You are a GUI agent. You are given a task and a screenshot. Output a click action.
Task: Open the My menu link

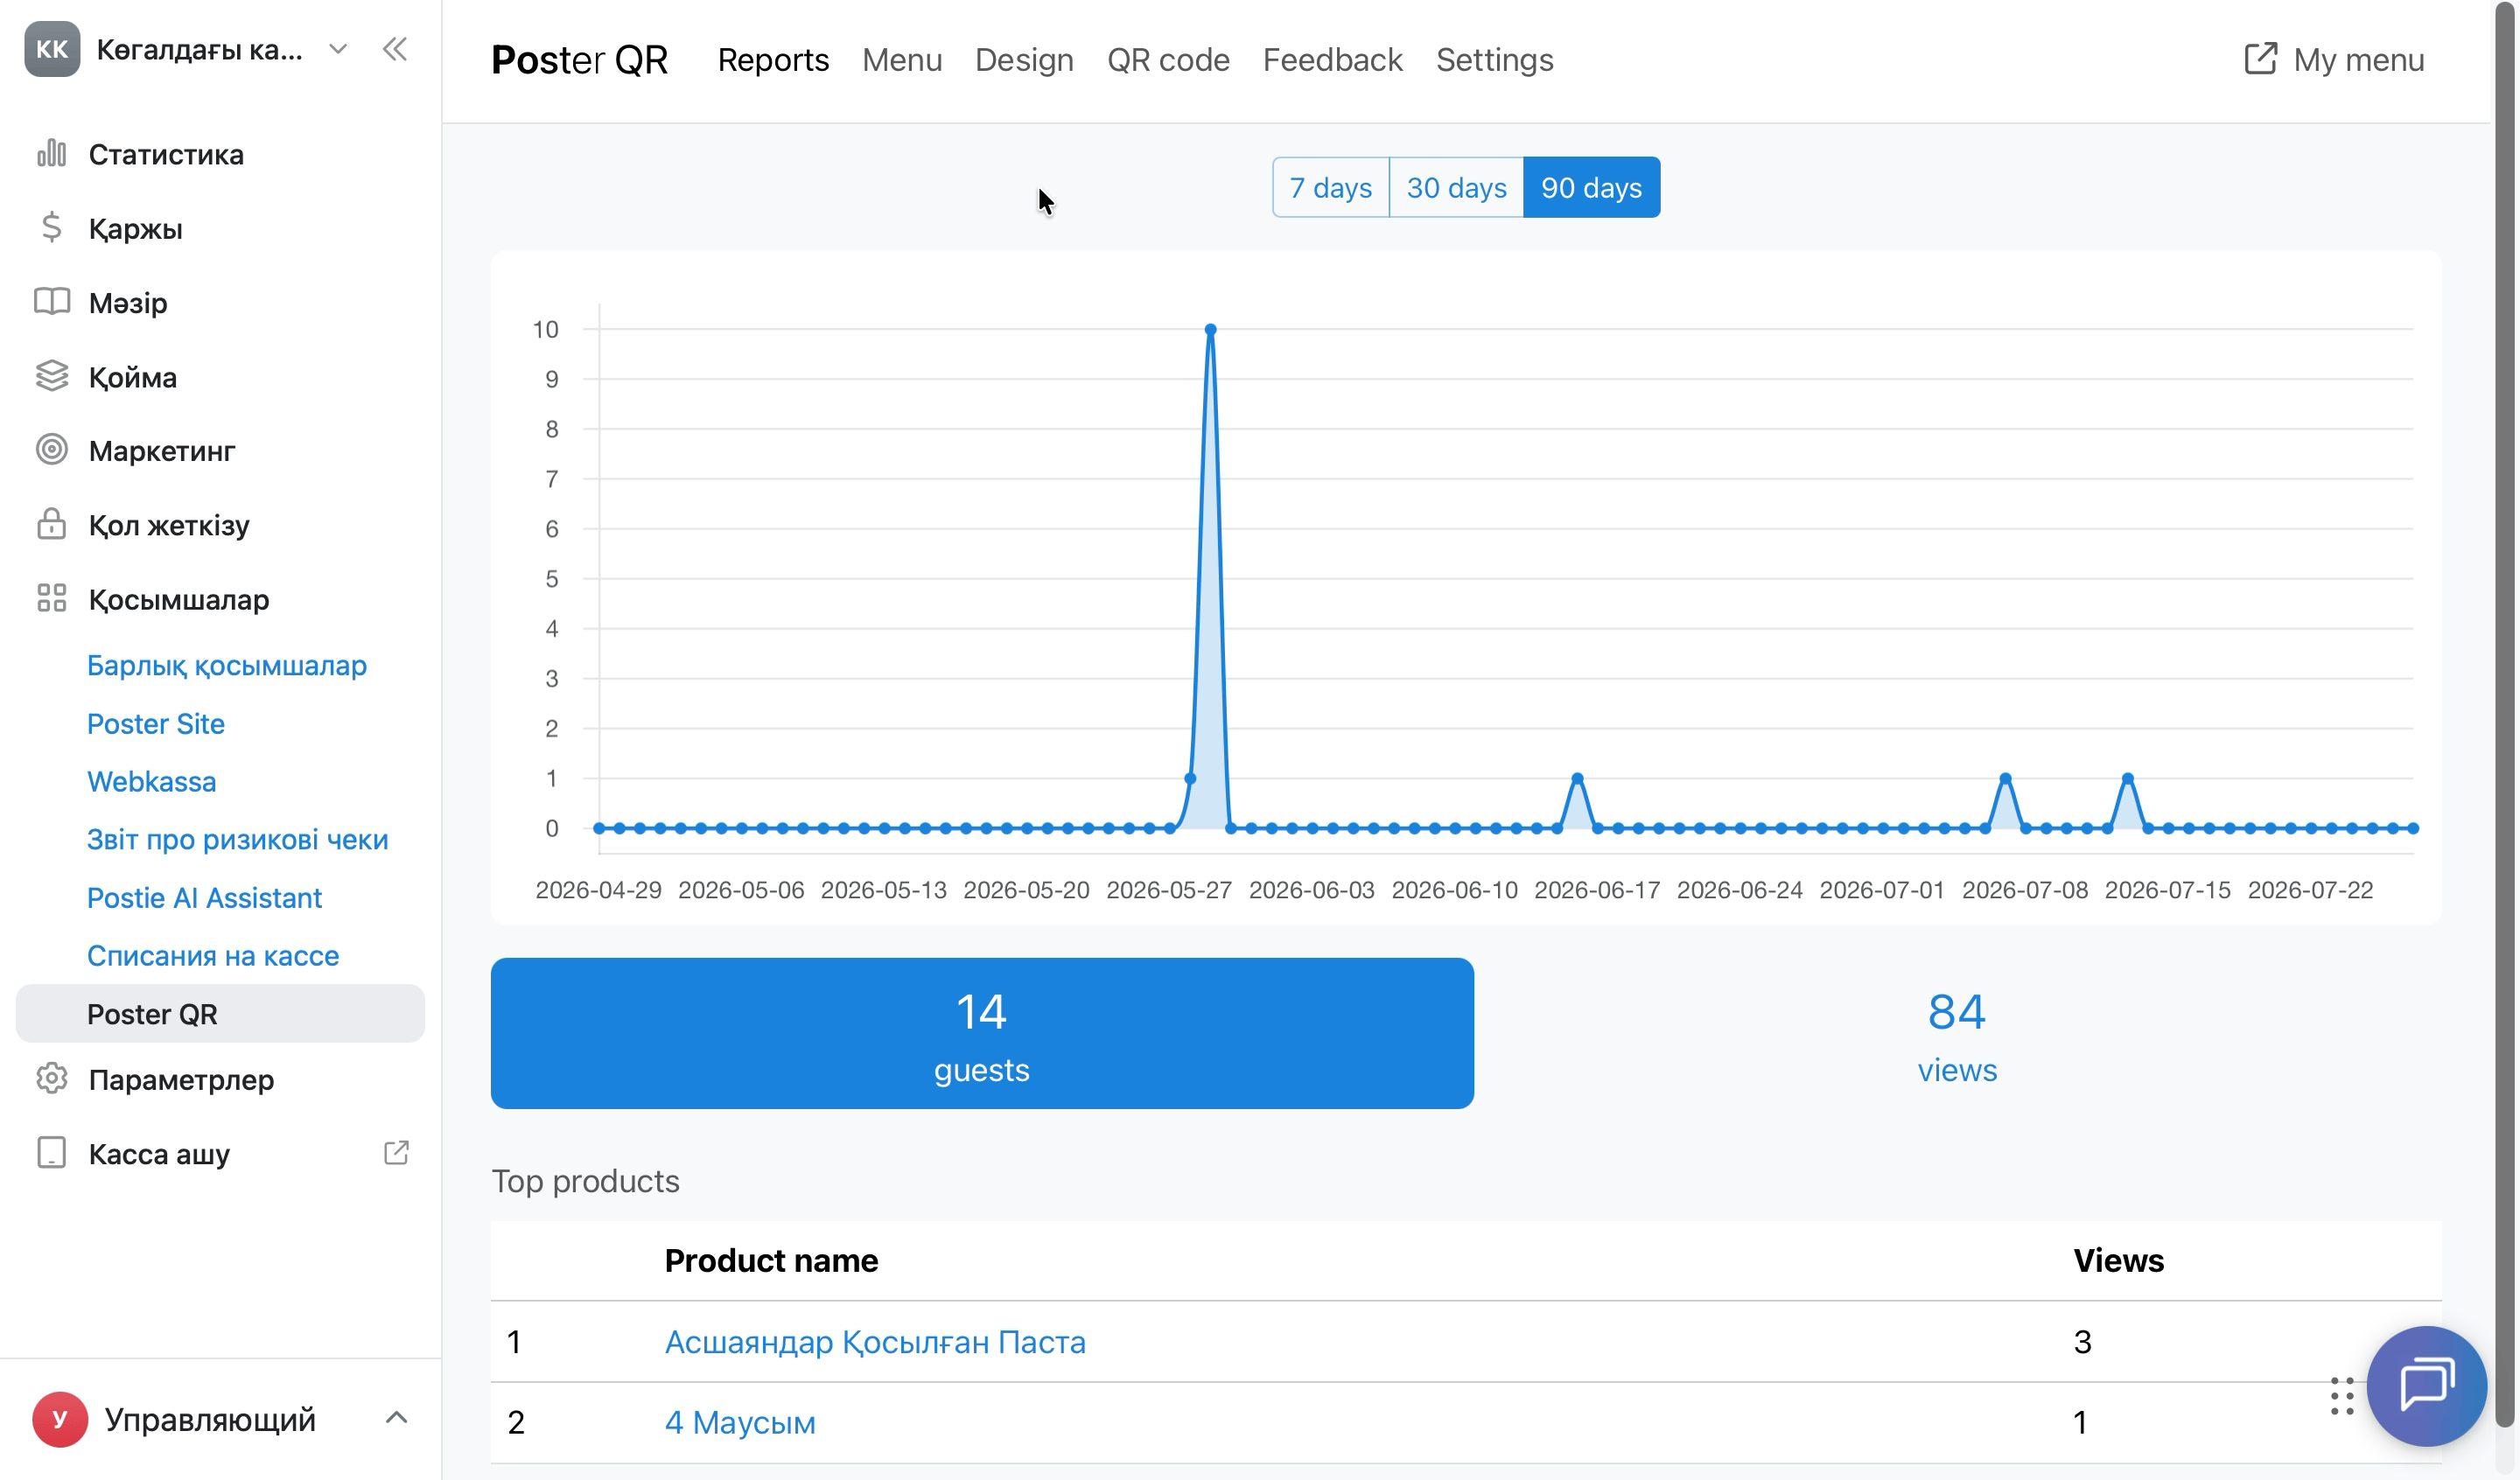pos(2333,60)
